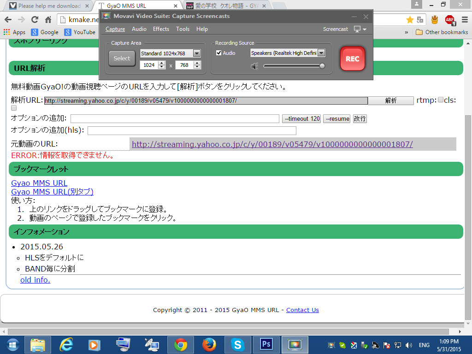Click the Select capture area button

(122, 59)
